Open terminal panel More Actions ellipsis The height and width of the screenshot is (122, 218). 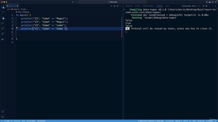pyautogui.click(x=209, y=6)
